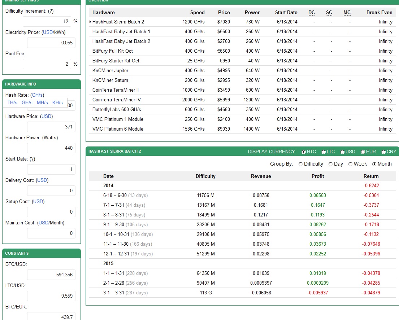The width and height of the screenshot is (399, 320).
Task: Click the Speed column header
Action: point(198,13)
